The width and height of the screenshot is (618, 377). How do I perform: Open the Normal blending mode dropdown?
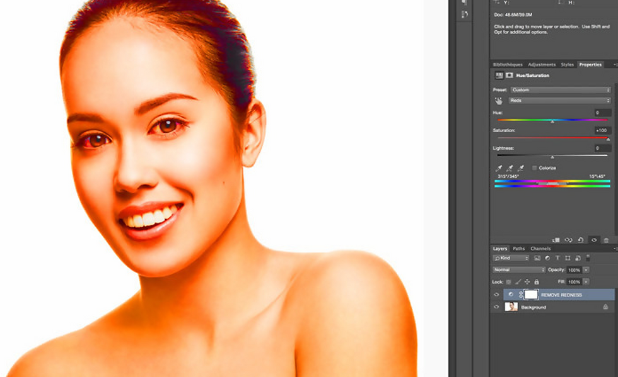click(x=519, y=270)
